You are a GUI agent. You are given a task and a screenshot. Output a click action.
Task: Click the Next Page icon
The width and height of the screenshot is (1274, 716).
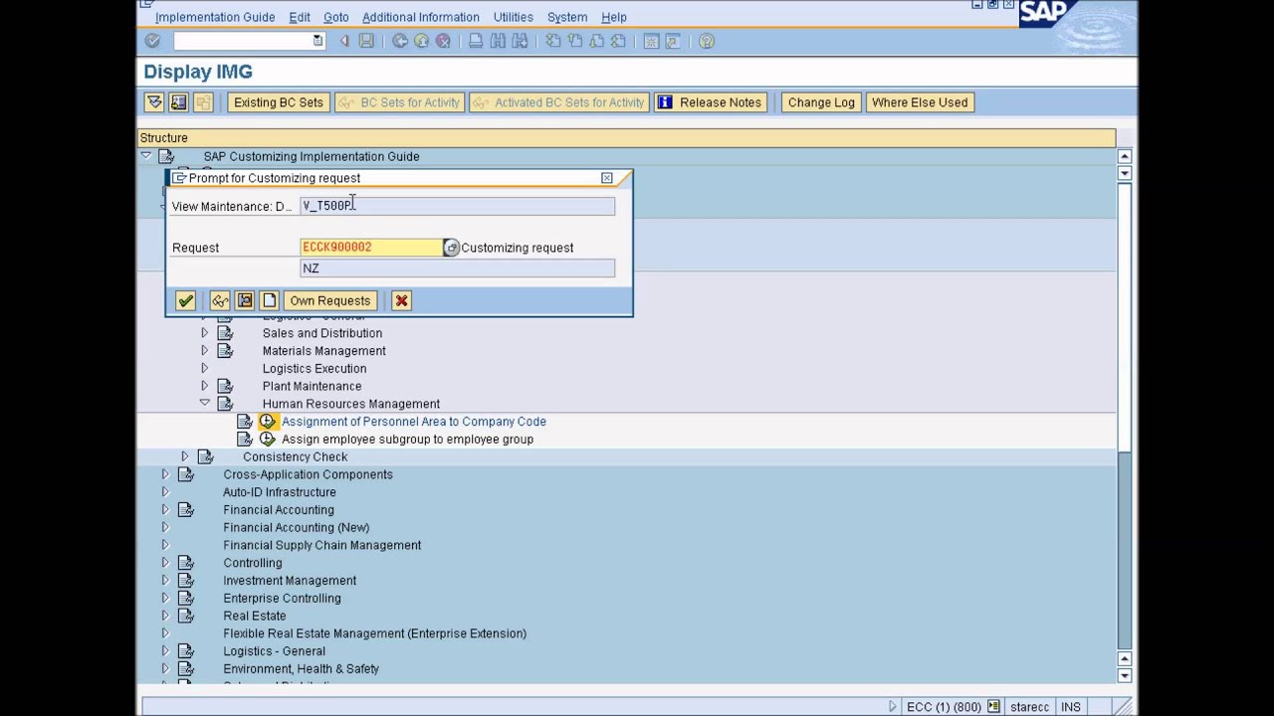click(x=596, y=41)
